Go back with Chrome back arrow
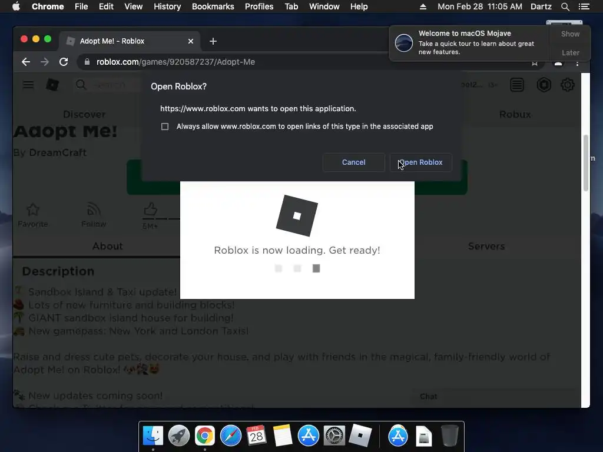 [x=26, y=62]
